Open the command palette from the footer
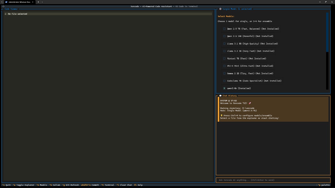 click(x=324, y=185)
